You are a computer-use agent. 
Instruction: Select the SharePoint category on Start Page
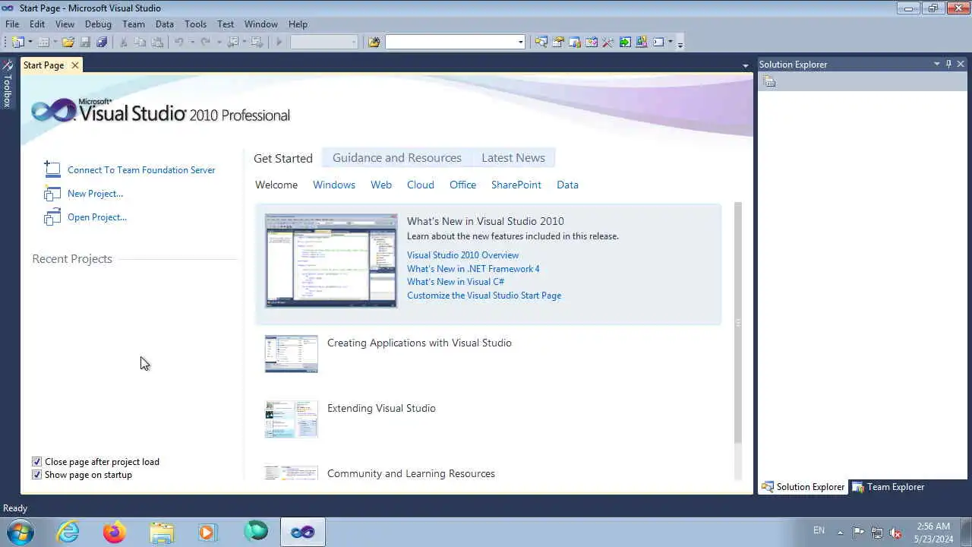coord(516,185)
